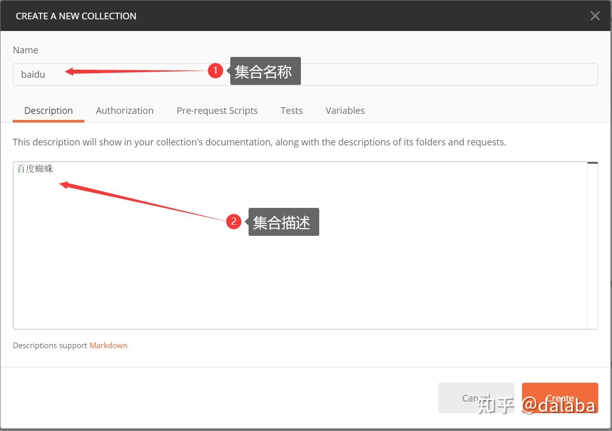Select the Pre-request Scripts tab

217,111
